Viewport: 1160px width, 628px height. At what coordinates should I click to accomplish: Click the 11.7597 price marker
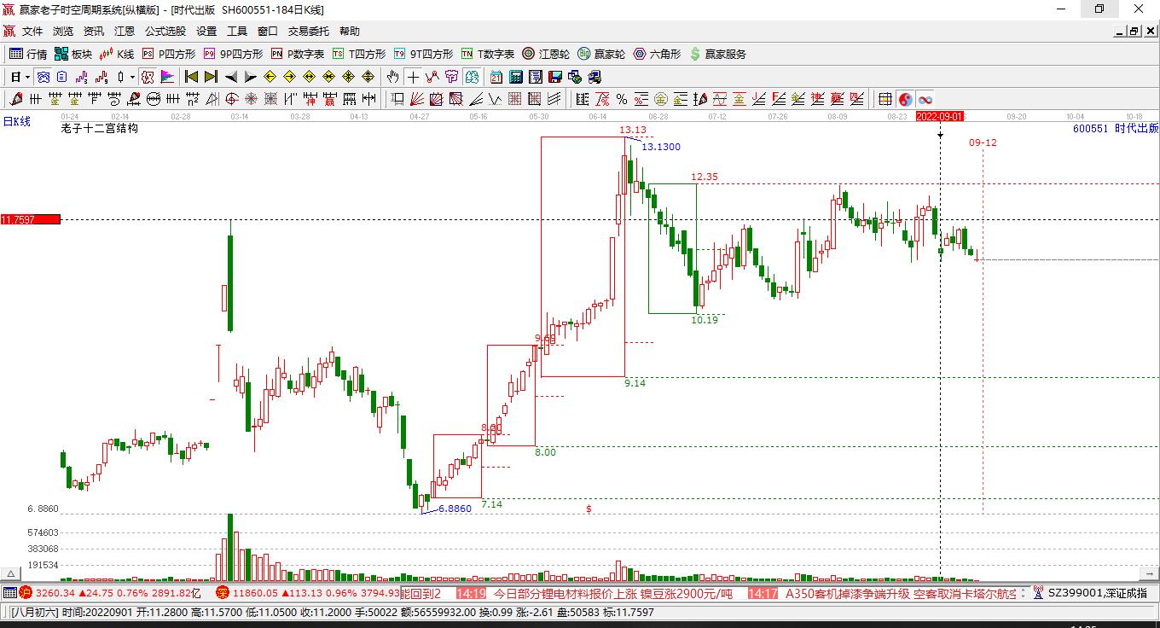coord(31,219)
